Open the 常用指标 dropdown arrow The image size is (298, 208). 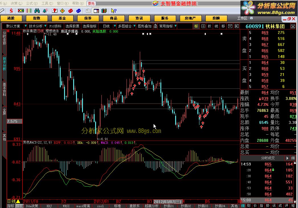(175, 26)
